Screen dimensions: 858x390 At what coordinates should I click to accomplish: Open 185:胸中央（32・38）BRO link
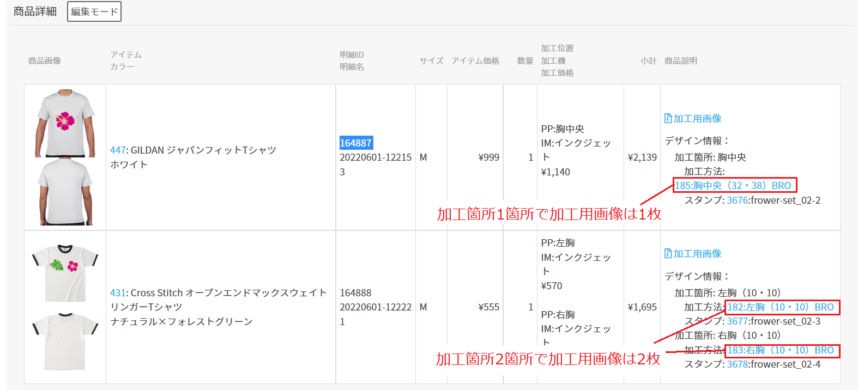733,185
